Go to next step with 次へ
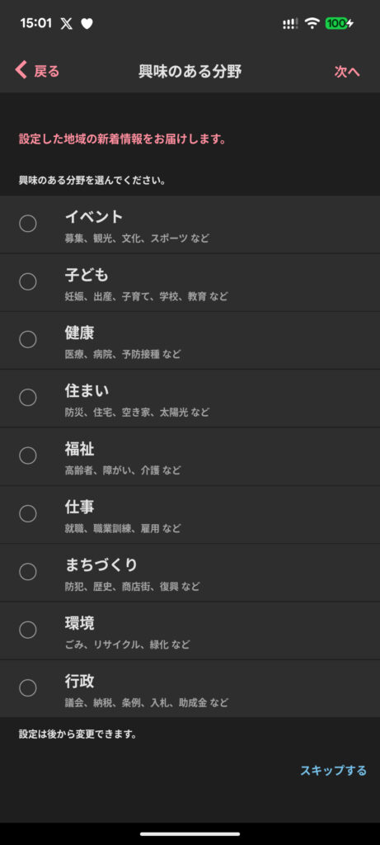This screenshot has width=380, height=845. pos(347,72)
